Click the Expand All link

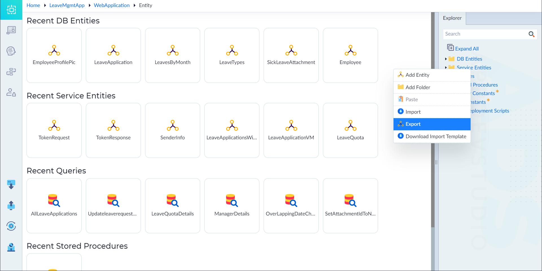coord(467,49)
